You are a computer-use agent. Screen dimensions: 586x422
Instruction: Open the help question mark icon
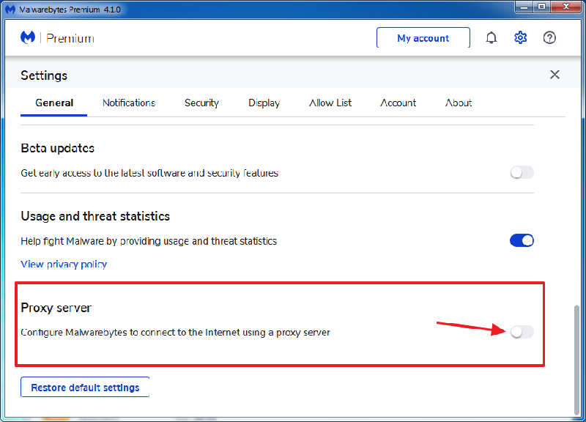point(549,38)
